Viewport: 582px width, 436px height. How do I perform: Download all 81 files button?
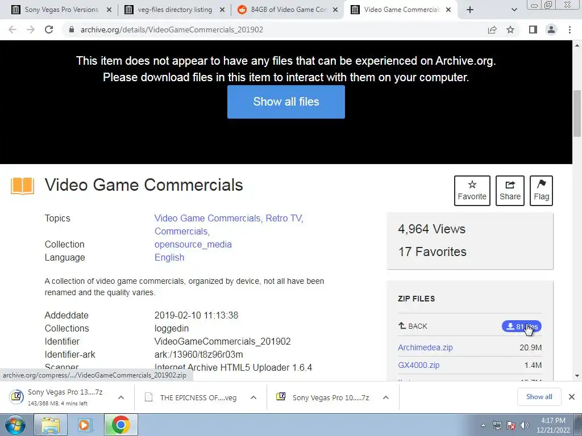[522, 326]
